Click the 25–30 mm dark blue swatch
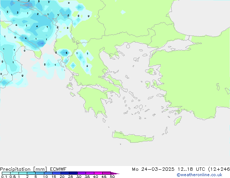This screenshot has width=230, height=178. point(73,173)
